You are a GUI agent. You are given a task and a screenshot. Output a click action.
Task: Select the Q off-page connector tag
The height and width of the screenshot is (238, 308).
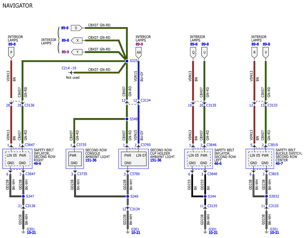[193, 53]
